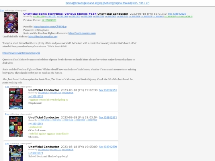Image resolution: width=215 pixels, height=161 pixels.
Task: Click the Password: line in the opening post
Action: pyautogui.click(x=36, y=30)
